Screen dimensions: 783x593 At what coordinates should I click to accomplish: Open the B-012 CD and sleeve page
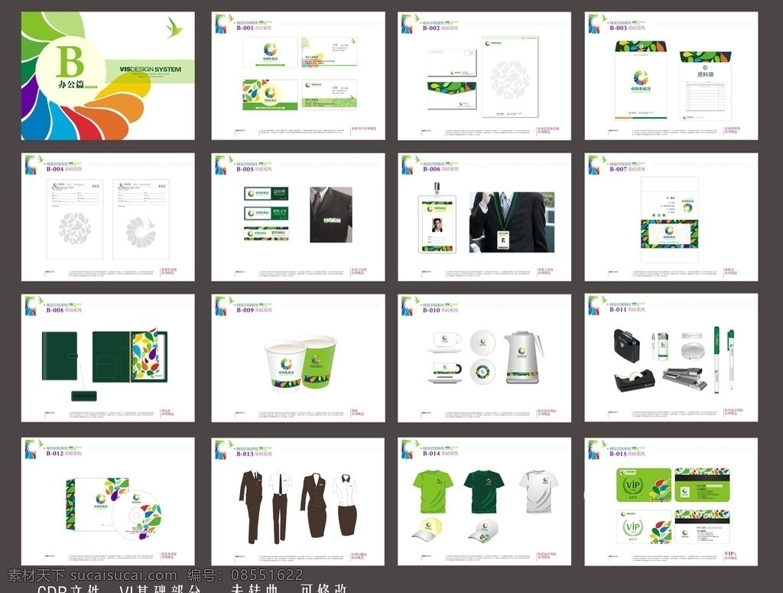(x=108, y=502)
